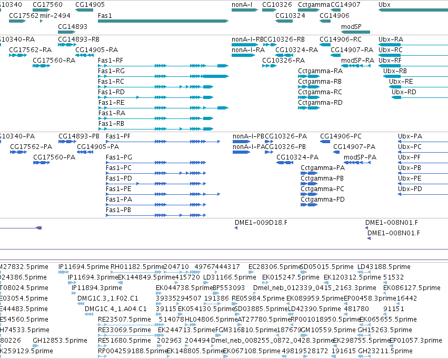Click protein CG17562-PA

pyautogui.click(x=18, y=152)
